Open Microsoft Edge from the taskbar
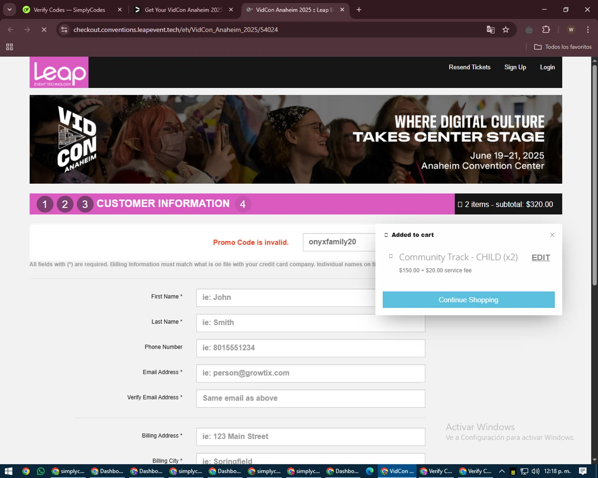This screenshot has height=478, width=598. (370, 471)
